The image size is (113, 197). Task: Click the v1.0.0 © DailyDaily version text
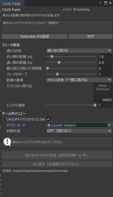point(76,10)
